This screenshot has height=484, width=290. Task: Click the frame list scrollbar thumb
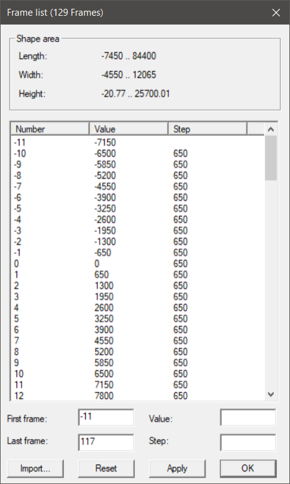pyautogui.click(x=271, y=158)
